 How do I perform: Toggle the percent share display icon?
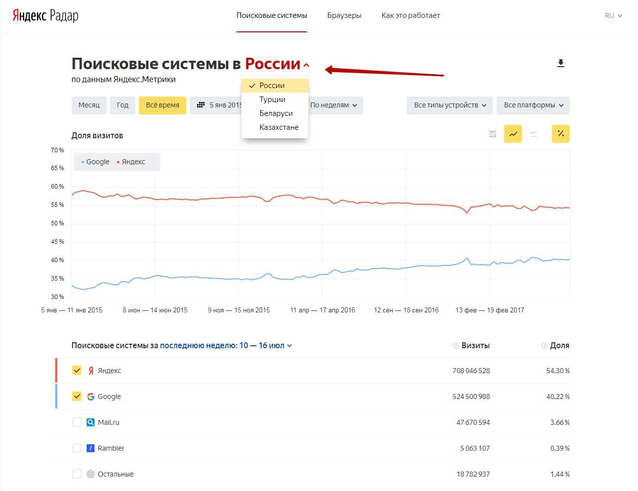pyautogui.click(x=560, y=134)
